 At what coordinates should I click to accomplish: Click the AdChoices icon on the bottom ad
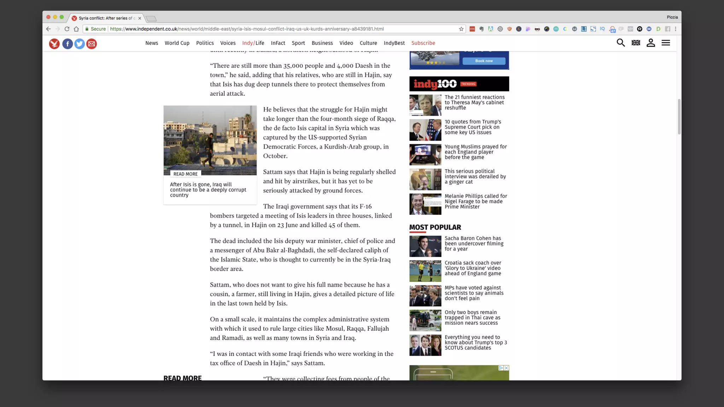pyautogui.click(x=501, y=368)
